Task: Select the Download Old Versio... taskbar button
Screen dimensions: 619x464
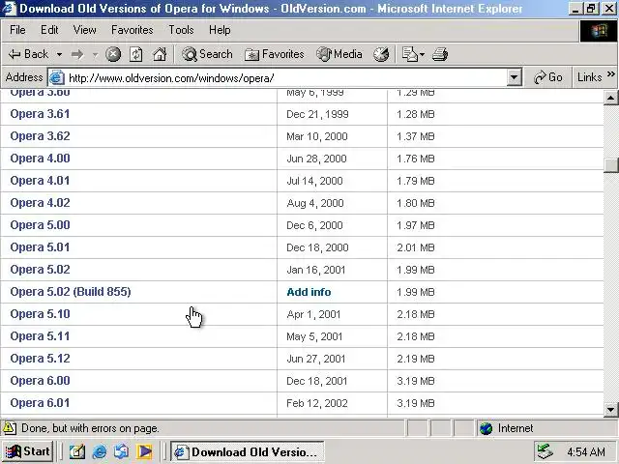Action: 248,451
